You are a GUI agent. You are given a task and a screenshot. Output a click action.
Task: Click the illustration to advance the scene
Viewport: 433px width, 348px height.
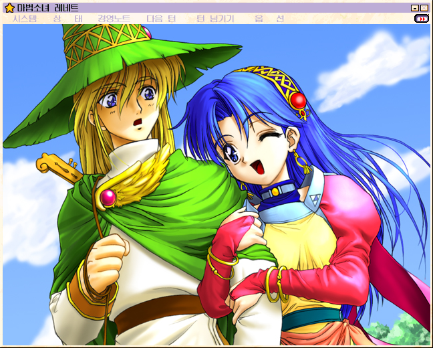tap(216, 185)
